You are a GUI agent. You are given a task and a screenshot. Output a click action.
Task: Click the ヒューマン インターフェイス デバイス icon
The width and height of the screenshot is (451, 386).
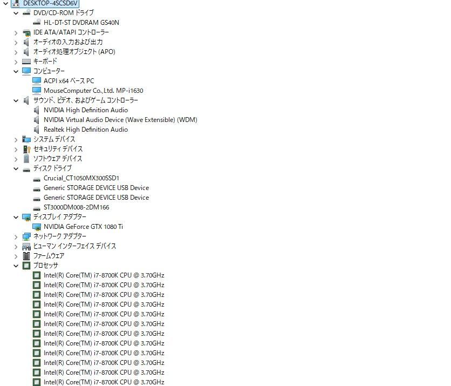[26, 246]
